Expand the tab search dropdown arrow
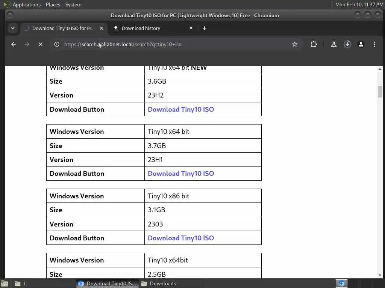The width and height of the screenshot is (385, 288). point(13,28)
